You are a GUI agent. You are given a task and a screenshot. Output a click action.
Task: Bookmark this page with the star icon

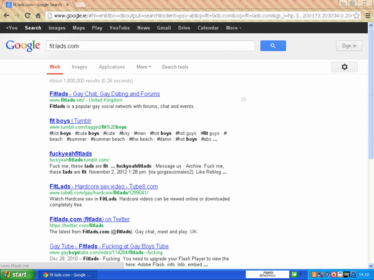click(357, 16)
